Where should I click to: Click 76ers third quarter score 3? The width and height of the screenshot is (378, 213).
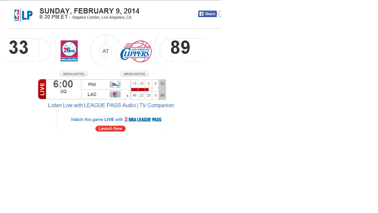tap(149, 83)
